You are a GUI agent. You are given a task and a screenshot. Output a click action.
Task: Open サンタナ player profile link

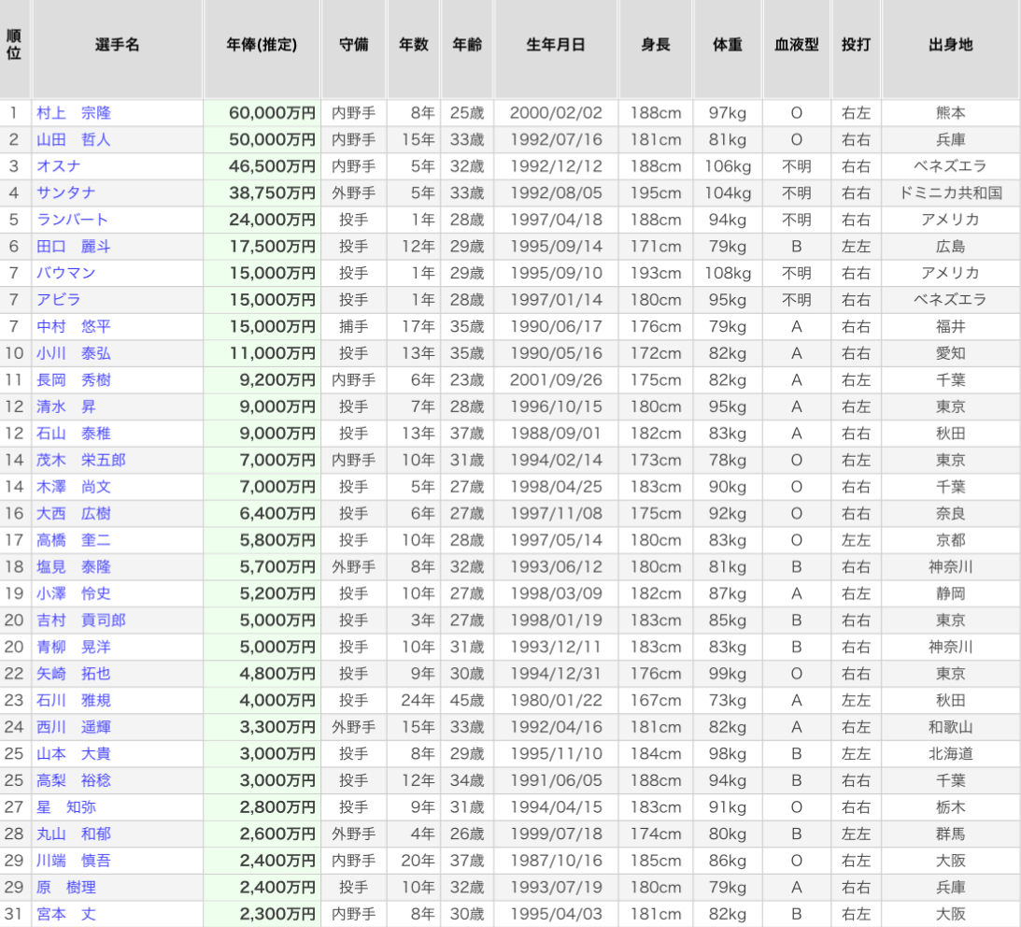pos(66,193)
